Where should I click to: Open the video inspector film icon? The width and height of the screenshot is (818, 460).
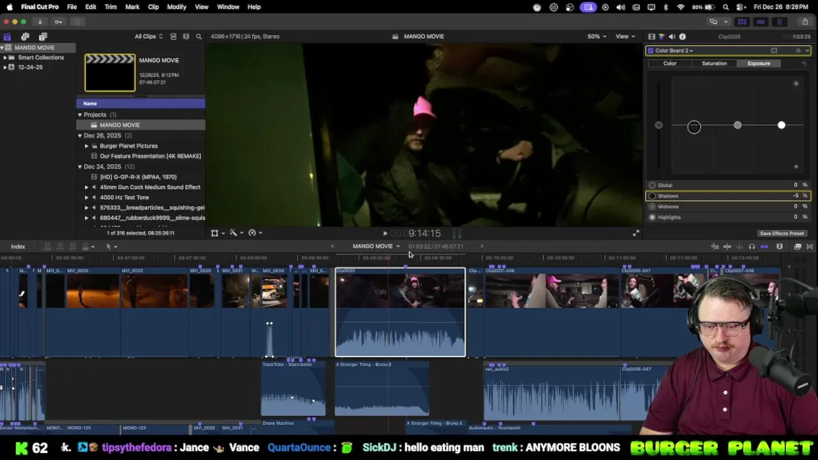(651, 36)
